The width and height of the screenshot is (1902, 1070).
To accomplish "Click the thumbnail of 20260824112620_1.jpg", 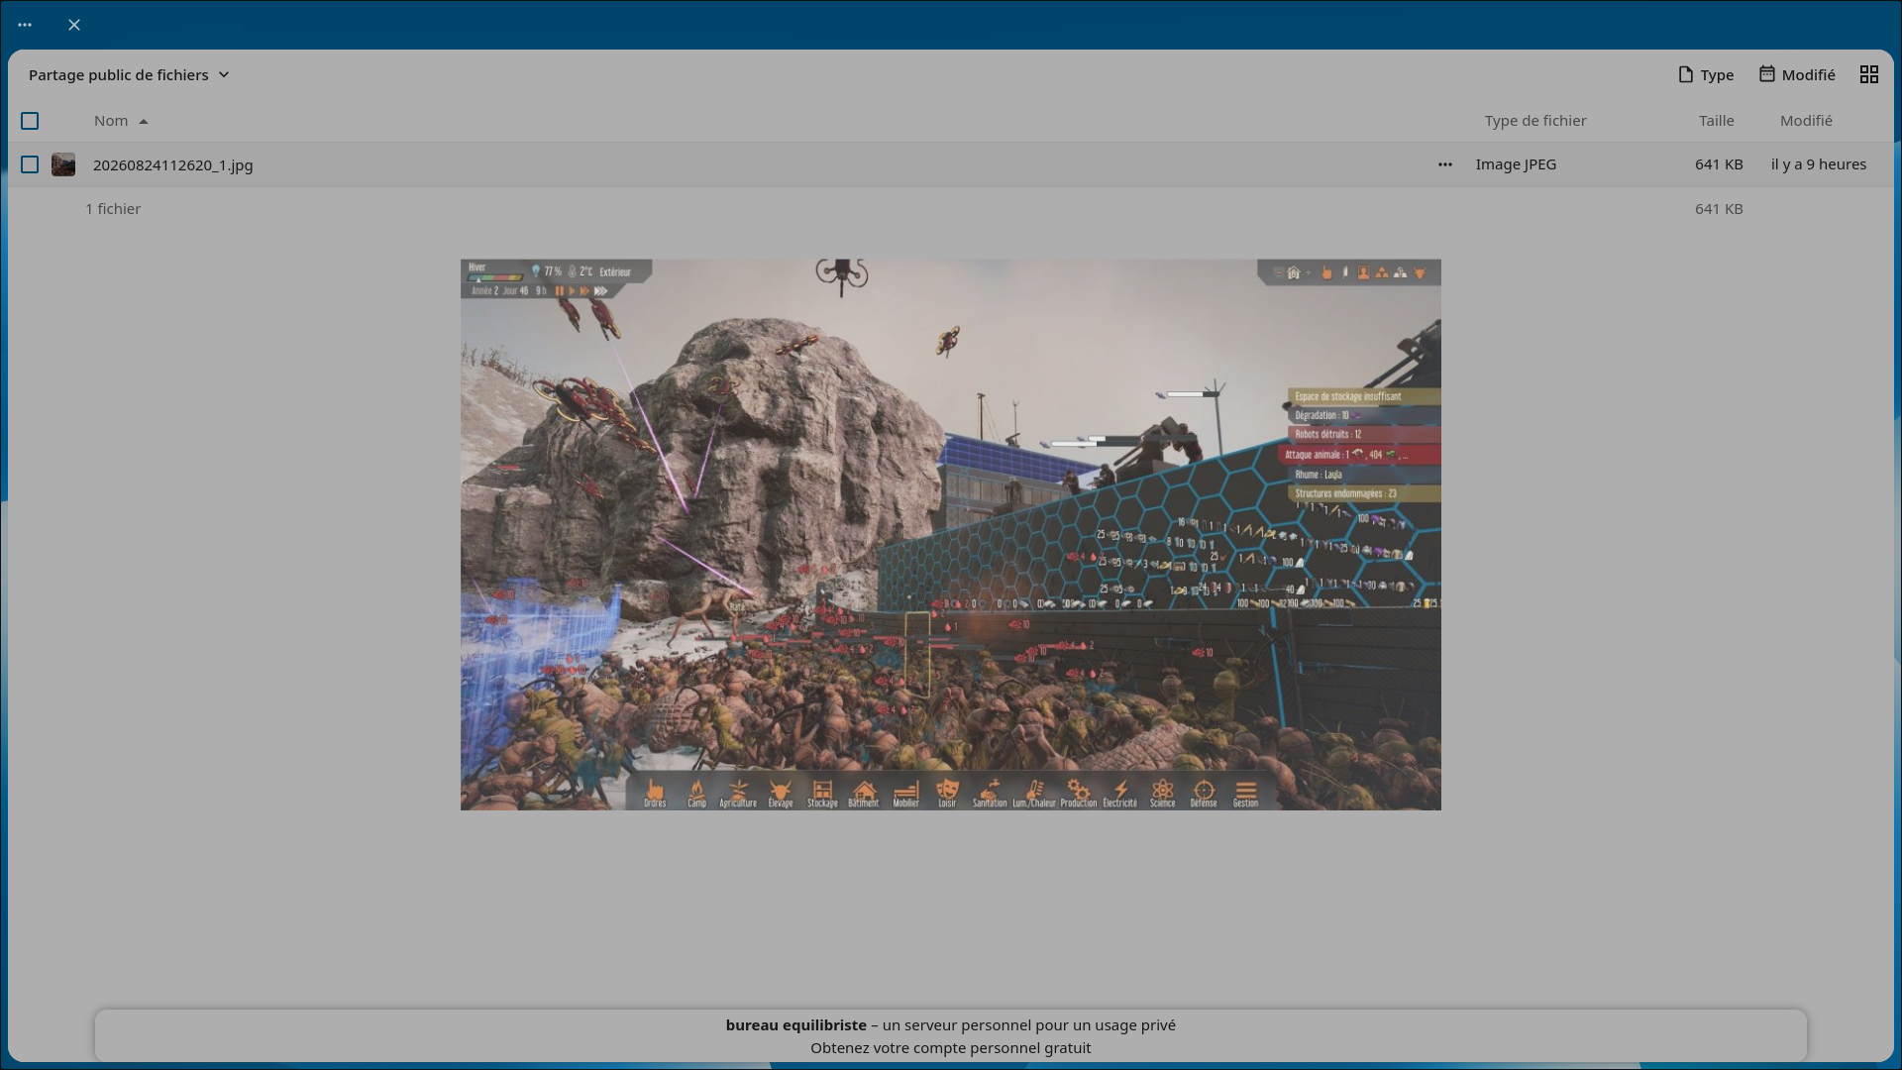I will (x=63, y=164).
